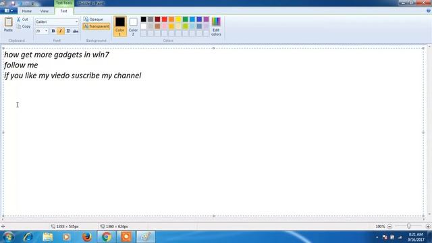Click the Action Center flag tray icon
The height and width of the screenshot is (243, 432).
coord(385,237)
